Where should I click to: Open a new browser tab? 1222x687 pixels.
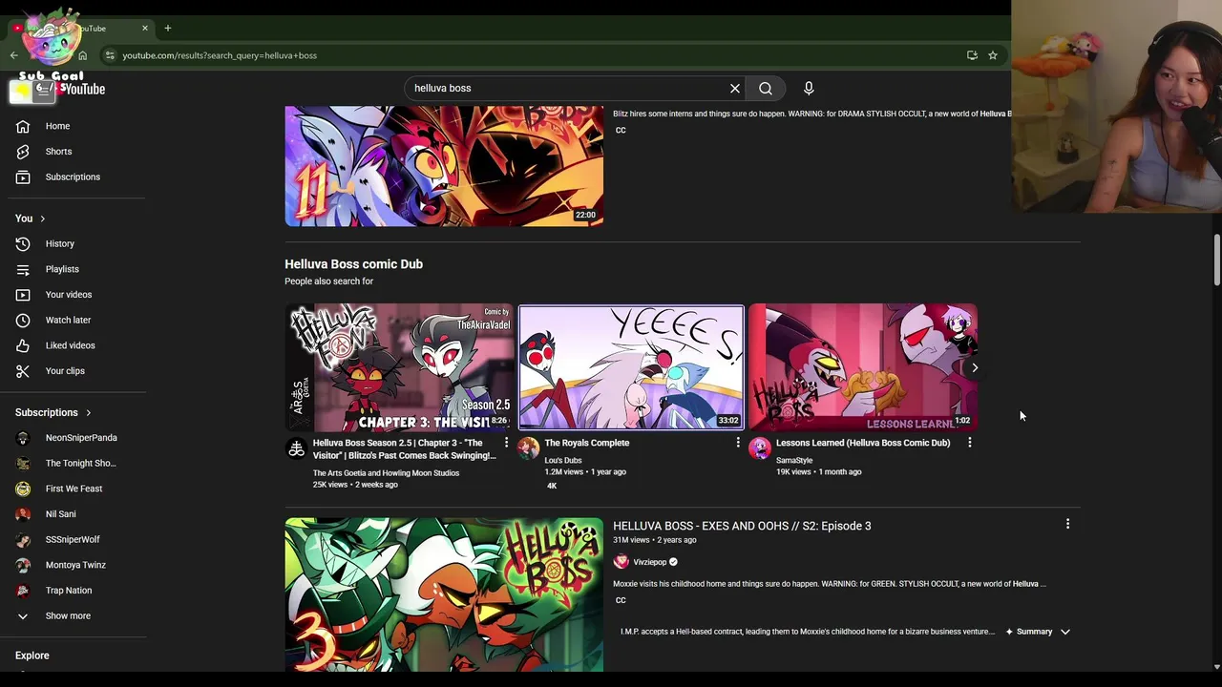pyautogui.click(x=167, y=28)
